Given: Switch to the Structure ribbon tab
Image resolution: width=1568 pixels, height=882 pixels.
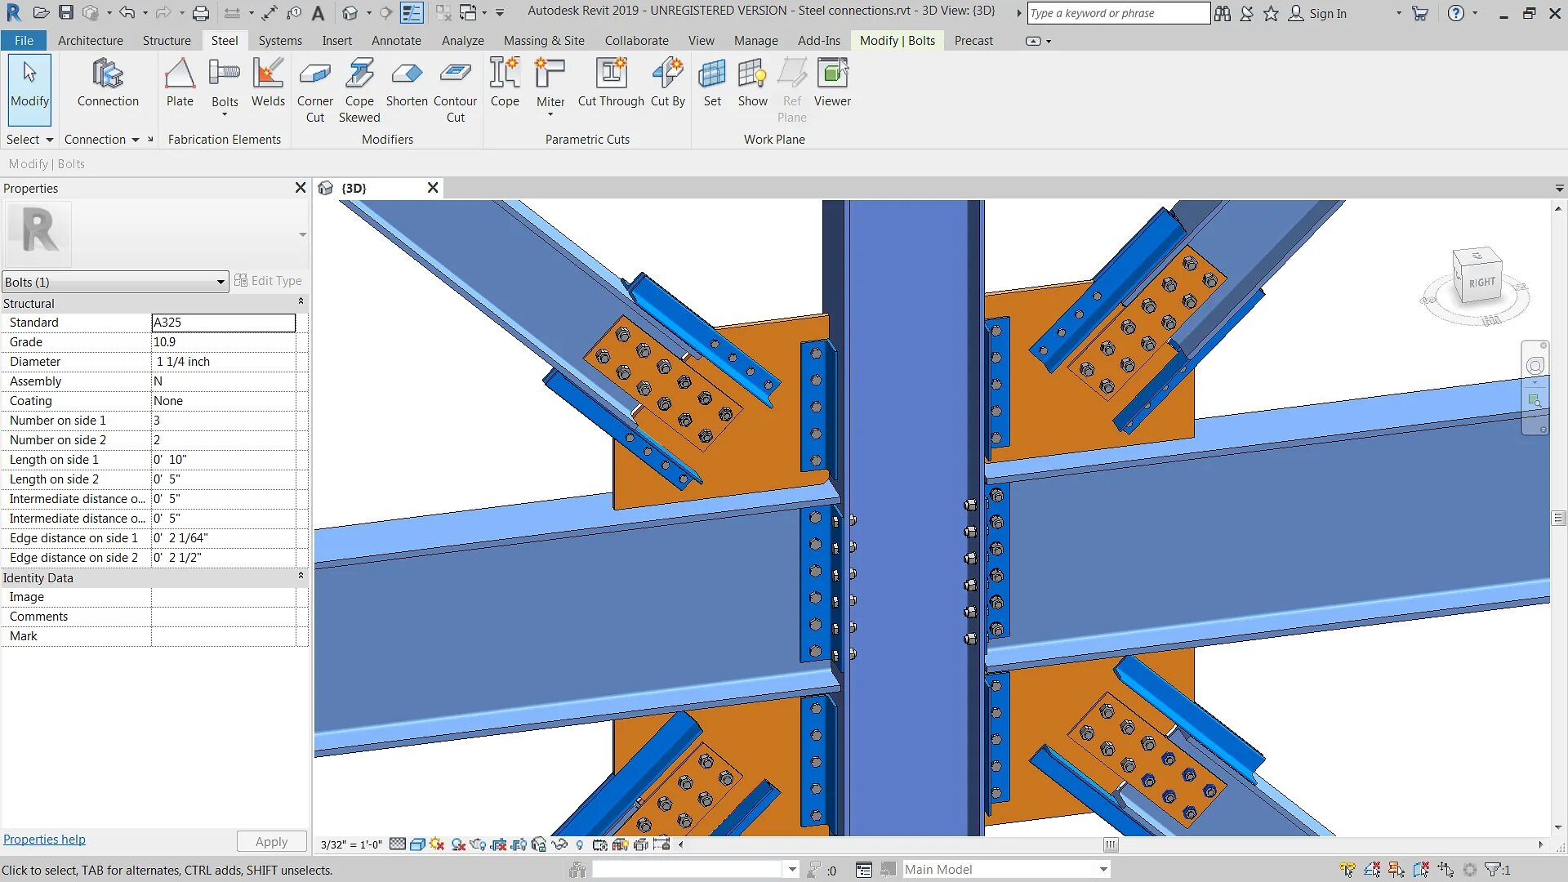Looking at the screenshot, I should coord(167,41).
